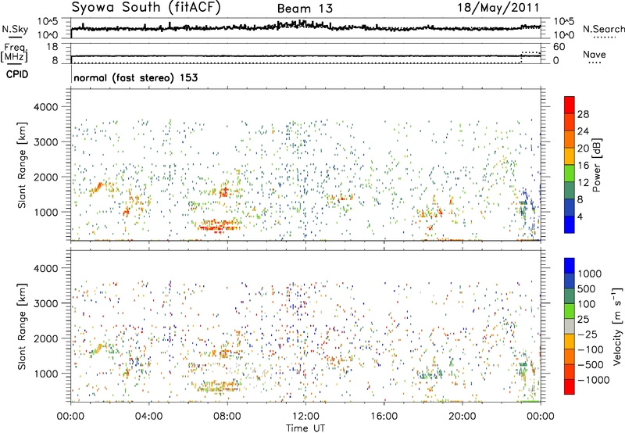Click the '16:00' time axis tick label
Viewport: 625px width, 433px height.
pyautogui.click(x=384, y=416)
